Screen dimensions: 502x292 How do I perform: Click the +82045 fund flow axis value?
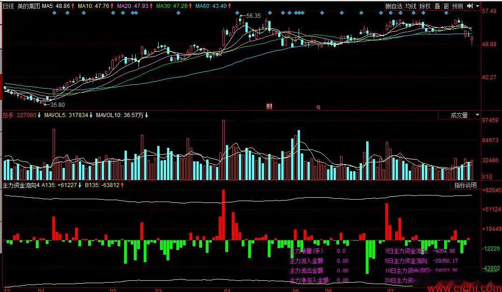pos(491,190)
